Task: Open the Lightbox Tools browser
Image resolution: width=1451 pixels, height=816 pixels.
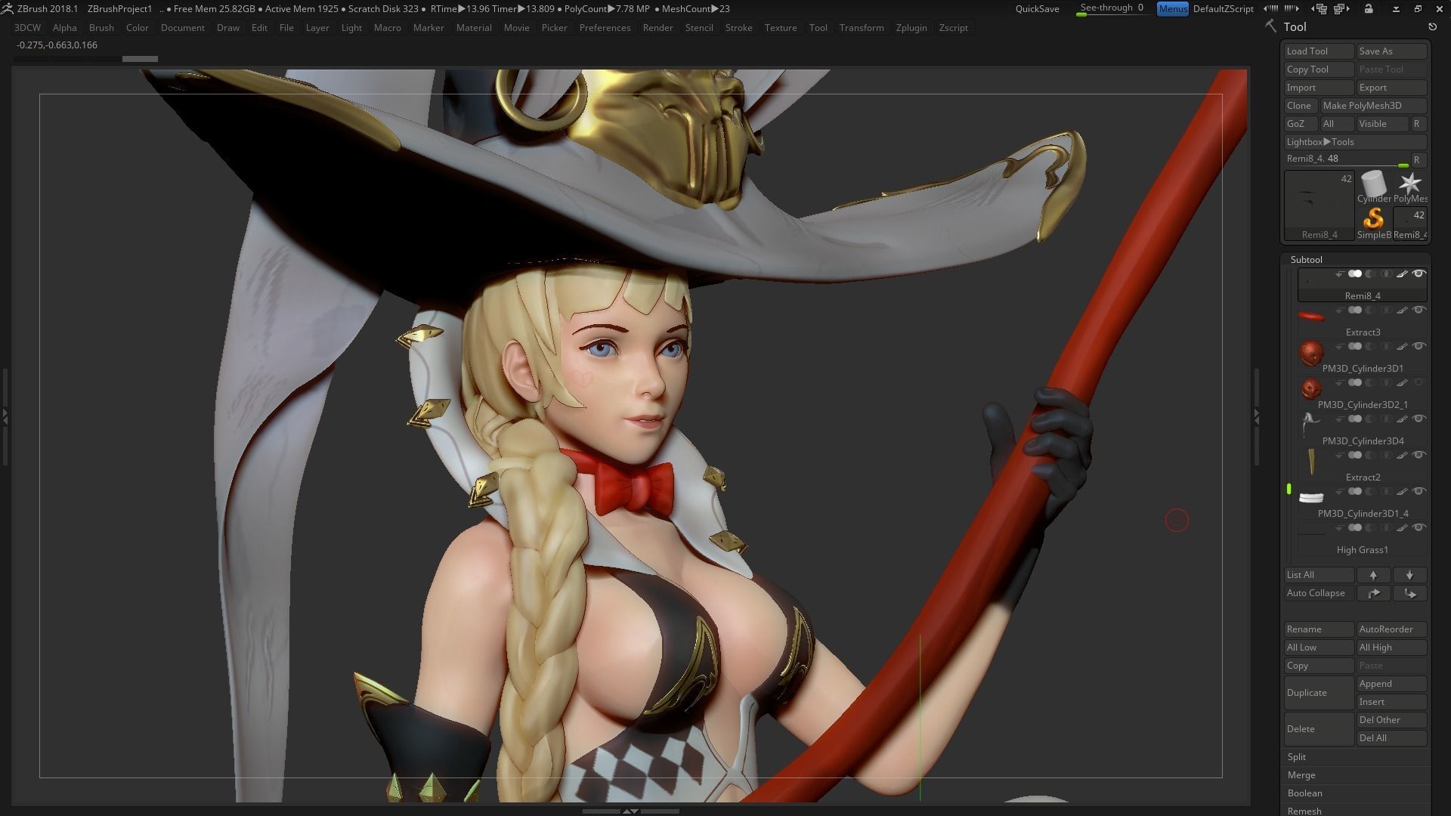Action: coord(1320,142)
